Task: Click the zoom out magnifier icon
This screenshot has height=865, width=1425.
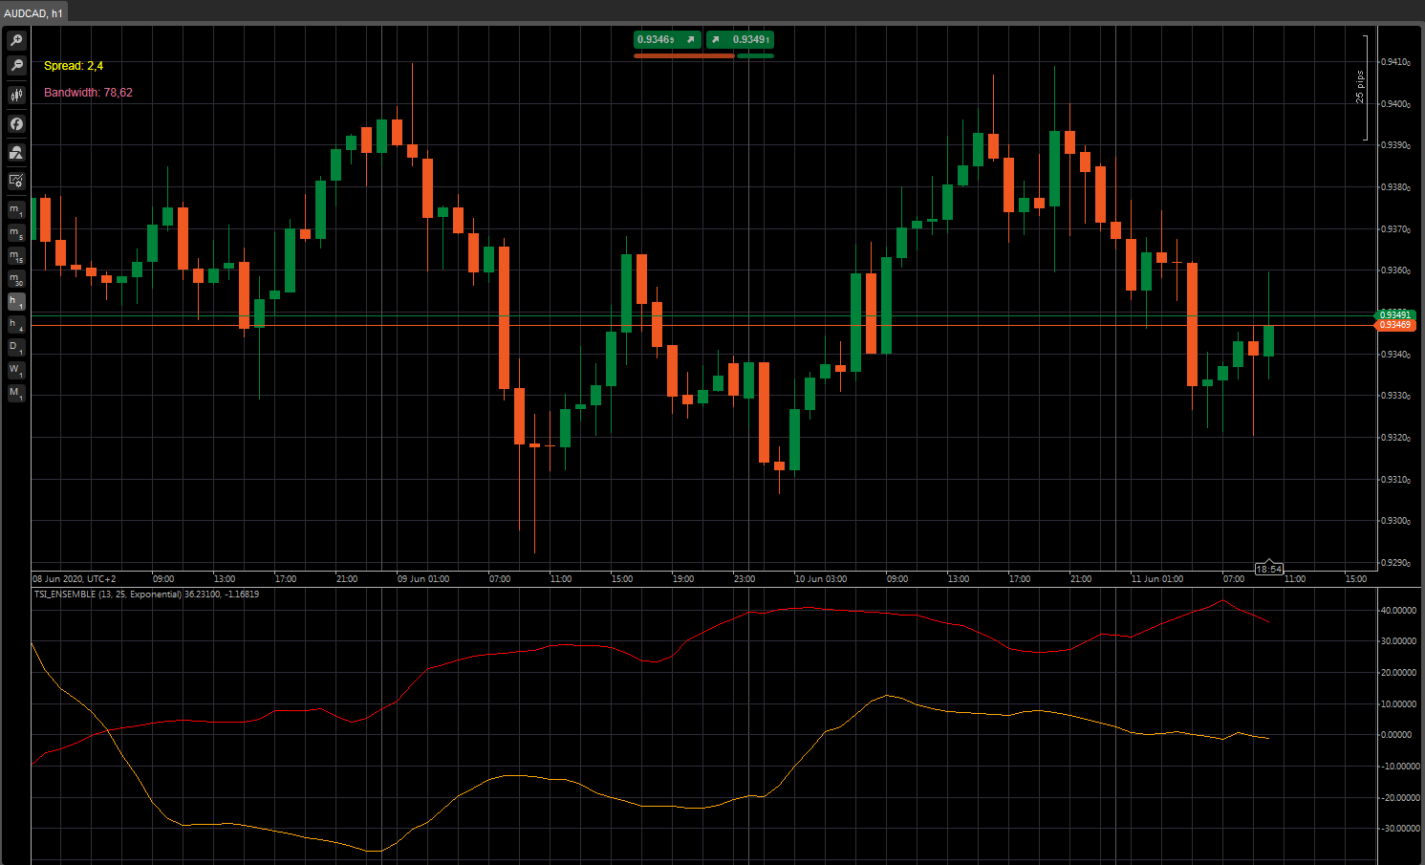Action: pyautogui.click(x=16, y=65)
